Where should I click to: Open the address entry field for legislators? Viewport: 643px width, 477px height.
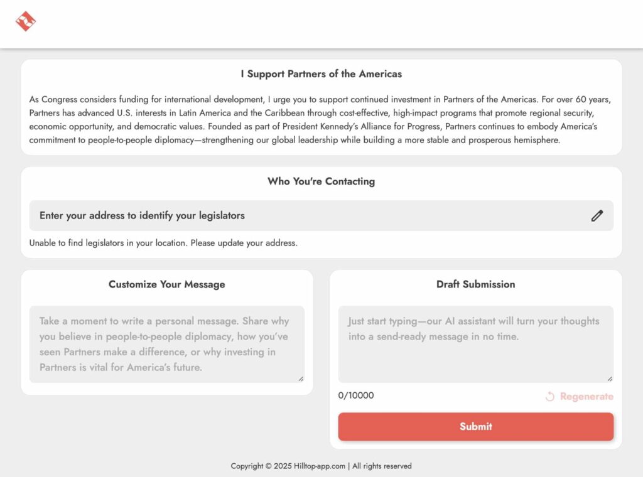[x=321, y=215]
